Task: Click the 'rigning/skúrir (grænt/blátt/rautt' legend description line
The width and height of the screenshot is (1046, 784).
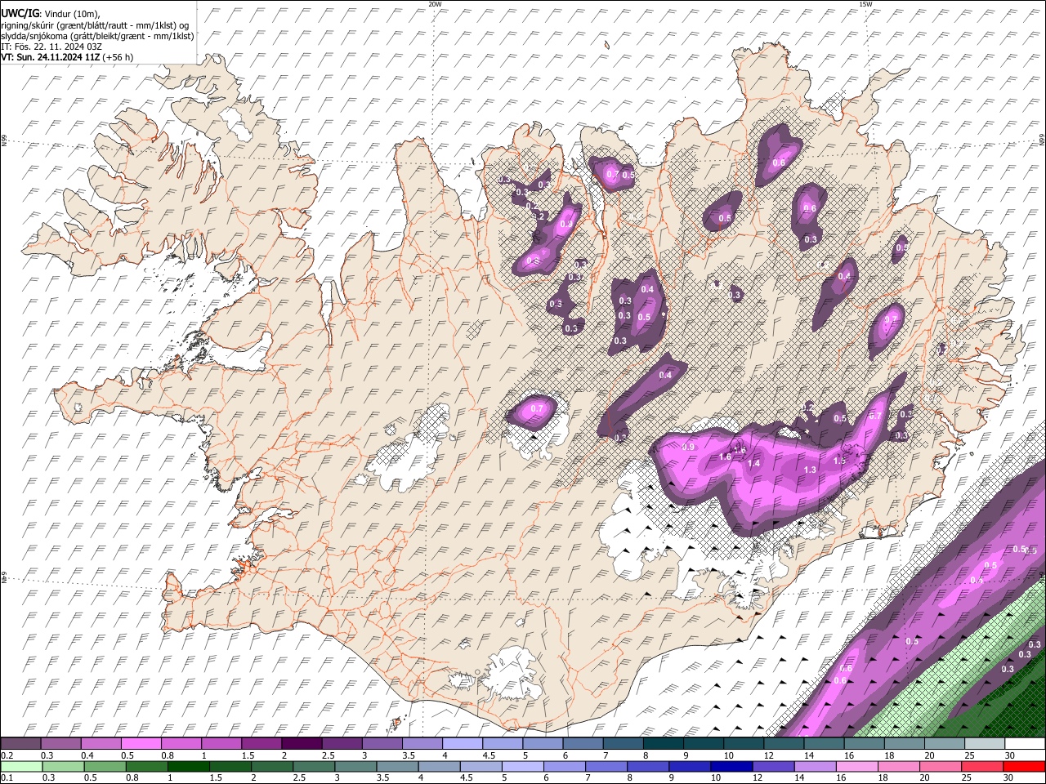Action: click(95, 25)
